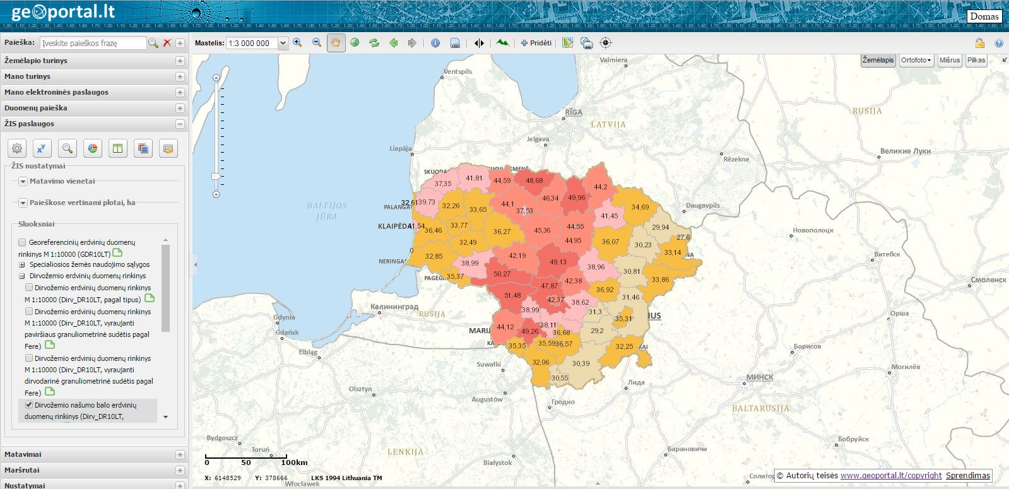Refresh the map with green arrows icon
1009x489 pixels.
(374, 43)
